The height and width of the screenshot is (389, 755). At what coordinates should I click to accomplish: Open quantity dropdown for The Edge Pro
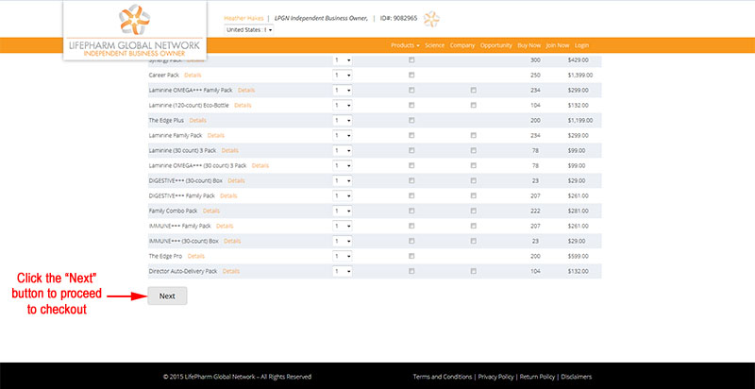(x=343, y=256)
